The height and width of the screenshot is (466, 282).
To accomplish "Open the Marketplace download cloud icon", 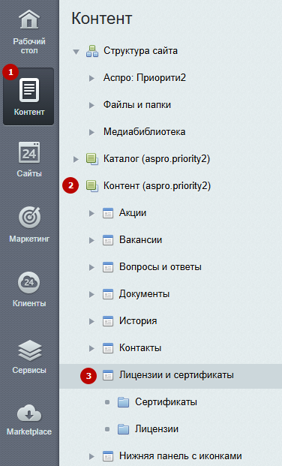I will [29, 413].
